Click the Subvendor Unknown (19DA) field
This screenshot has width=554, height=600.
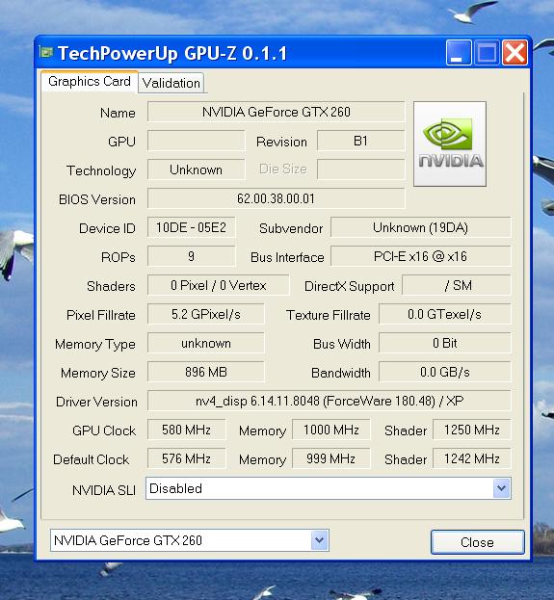click(420, 227)
